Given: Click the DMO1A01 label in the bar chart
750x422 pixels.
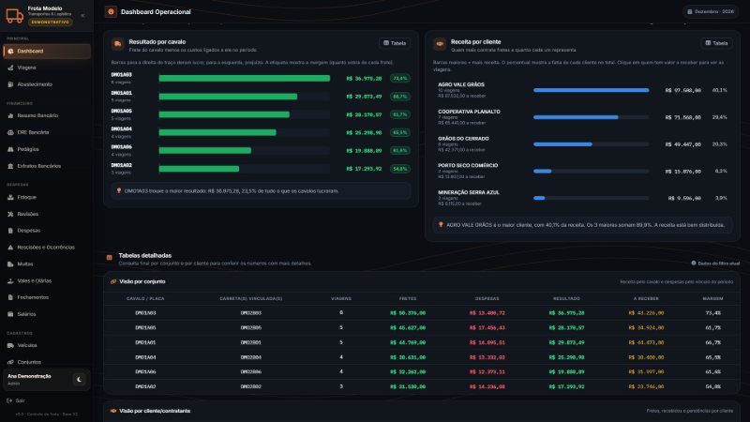Looking at the screenshot, I should [122, 93].
